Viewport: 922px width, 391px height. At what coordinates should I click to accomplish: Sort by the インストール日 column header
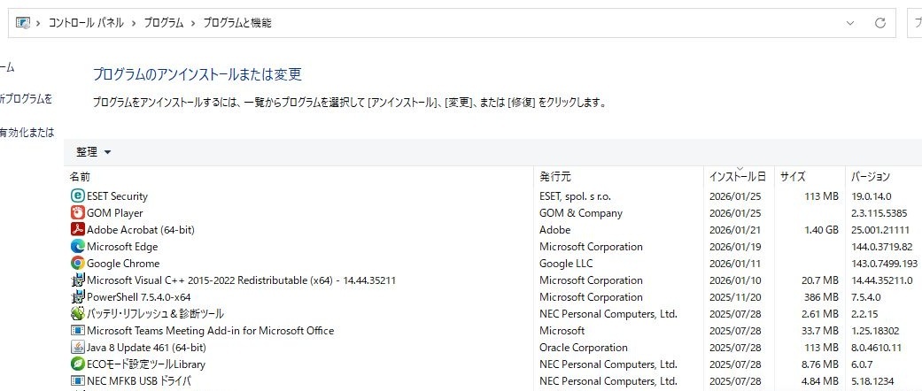(x=737, y=177)
